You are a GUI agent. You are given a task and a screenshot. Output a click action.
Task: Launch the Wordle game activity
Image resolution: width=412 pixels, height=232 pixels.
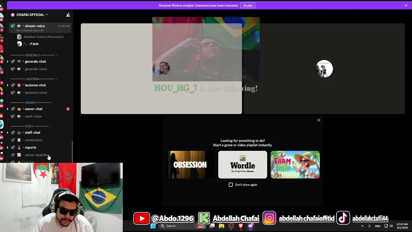click(x=243, y=165)
